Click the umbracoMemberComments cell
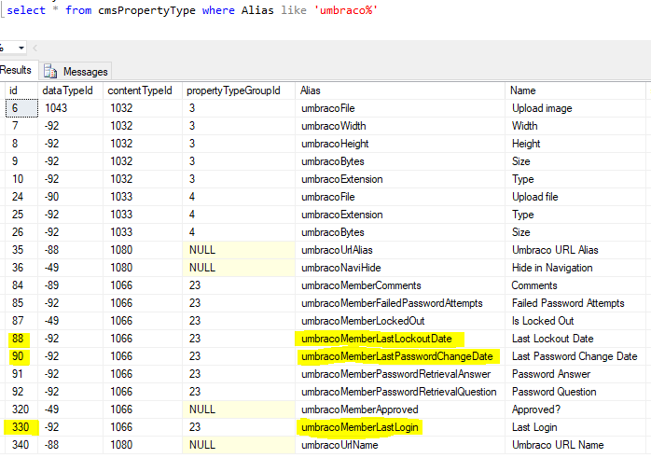The height and width of the screenshot is (458, 651). [x=400, y=285]
